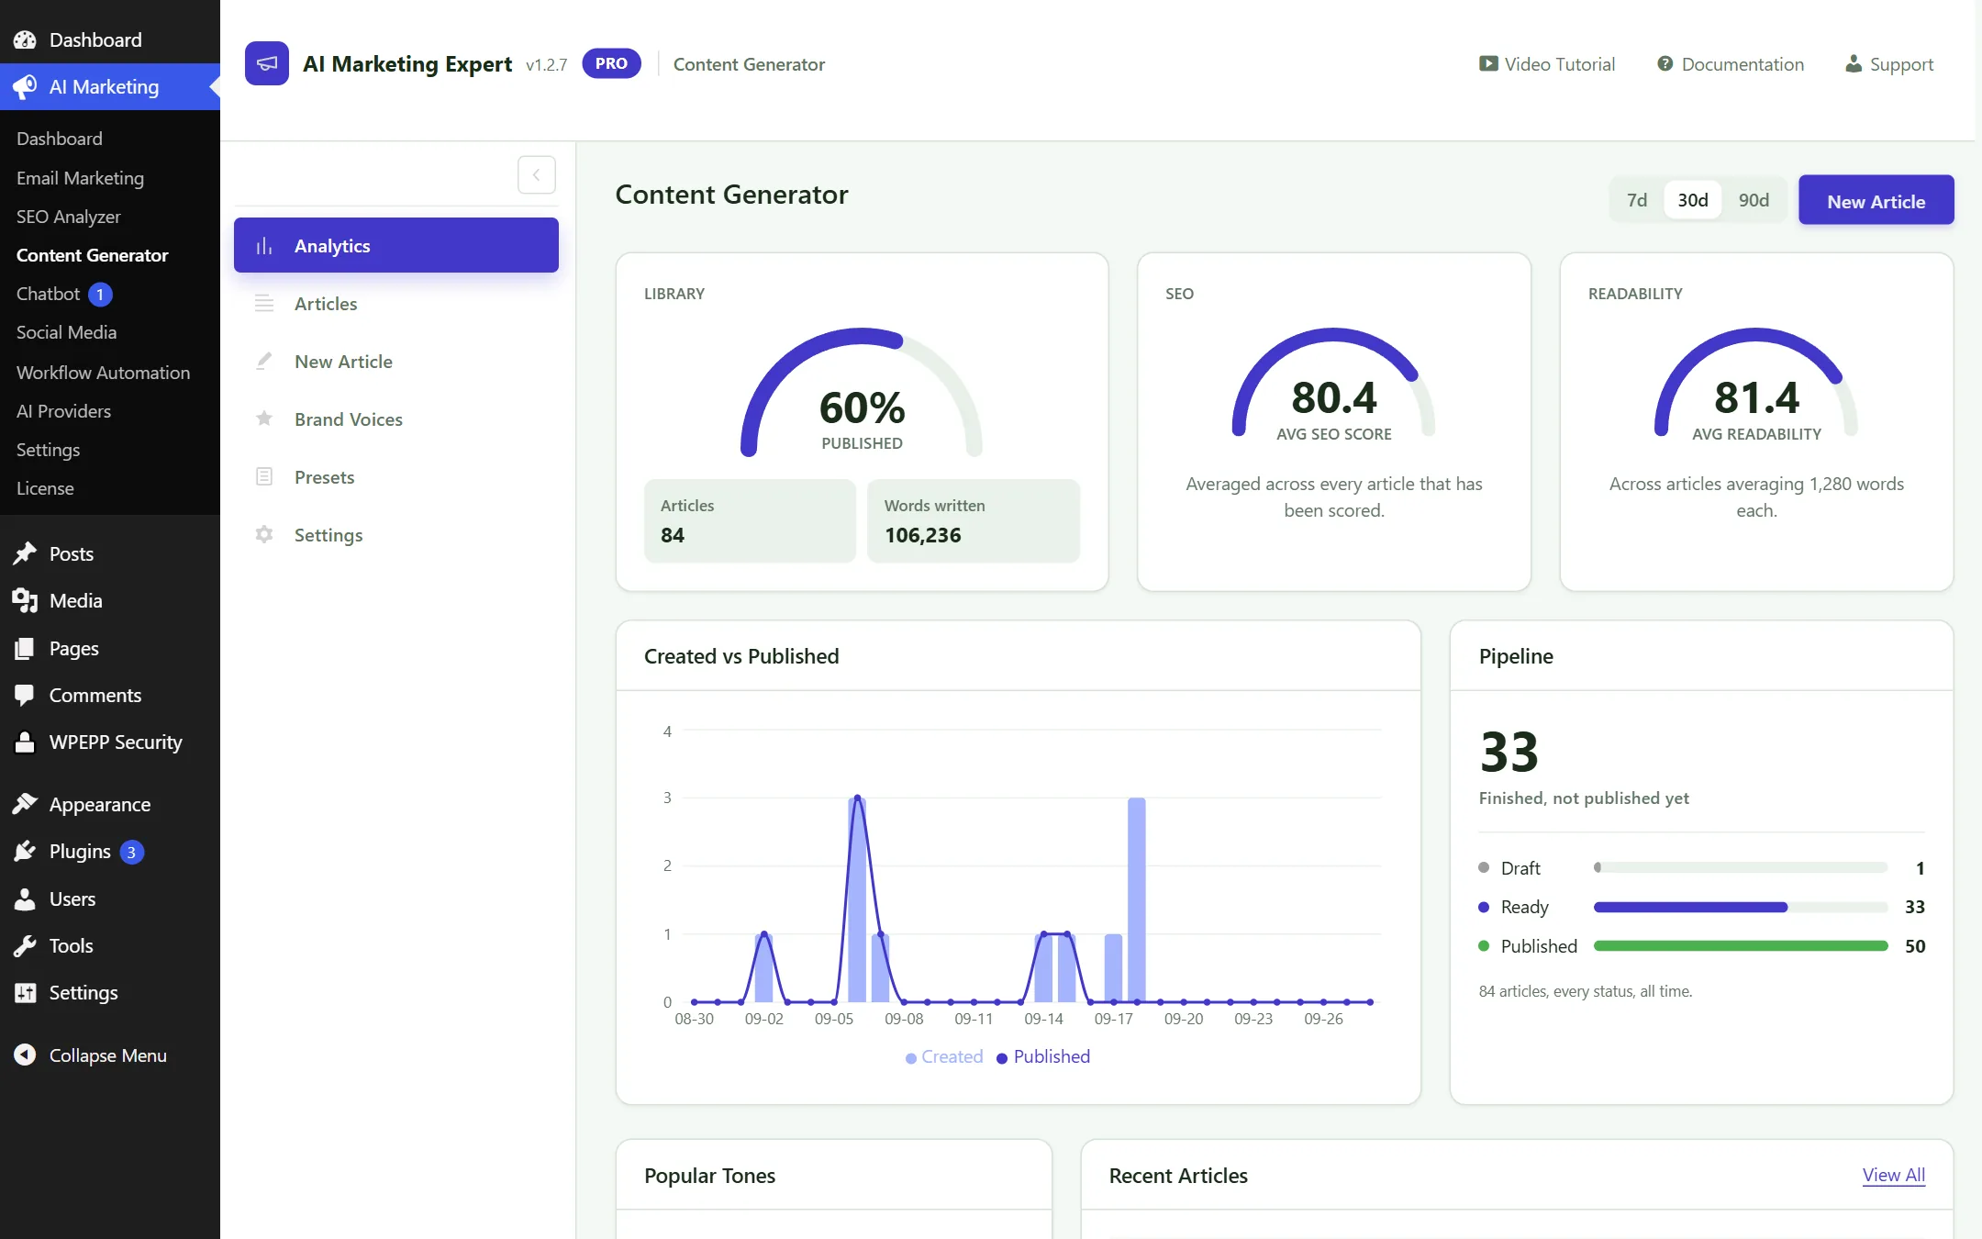Click the blue New Article button

click(1876, 200)
